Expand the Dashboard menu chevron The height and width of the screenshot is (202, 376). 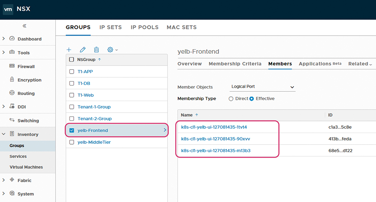tap(4, 39)
